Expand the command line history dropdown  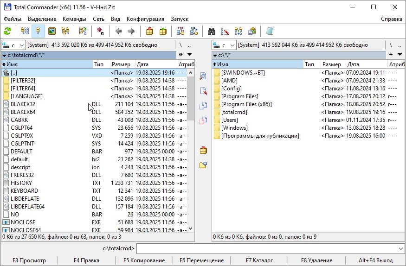coord(401,249)
